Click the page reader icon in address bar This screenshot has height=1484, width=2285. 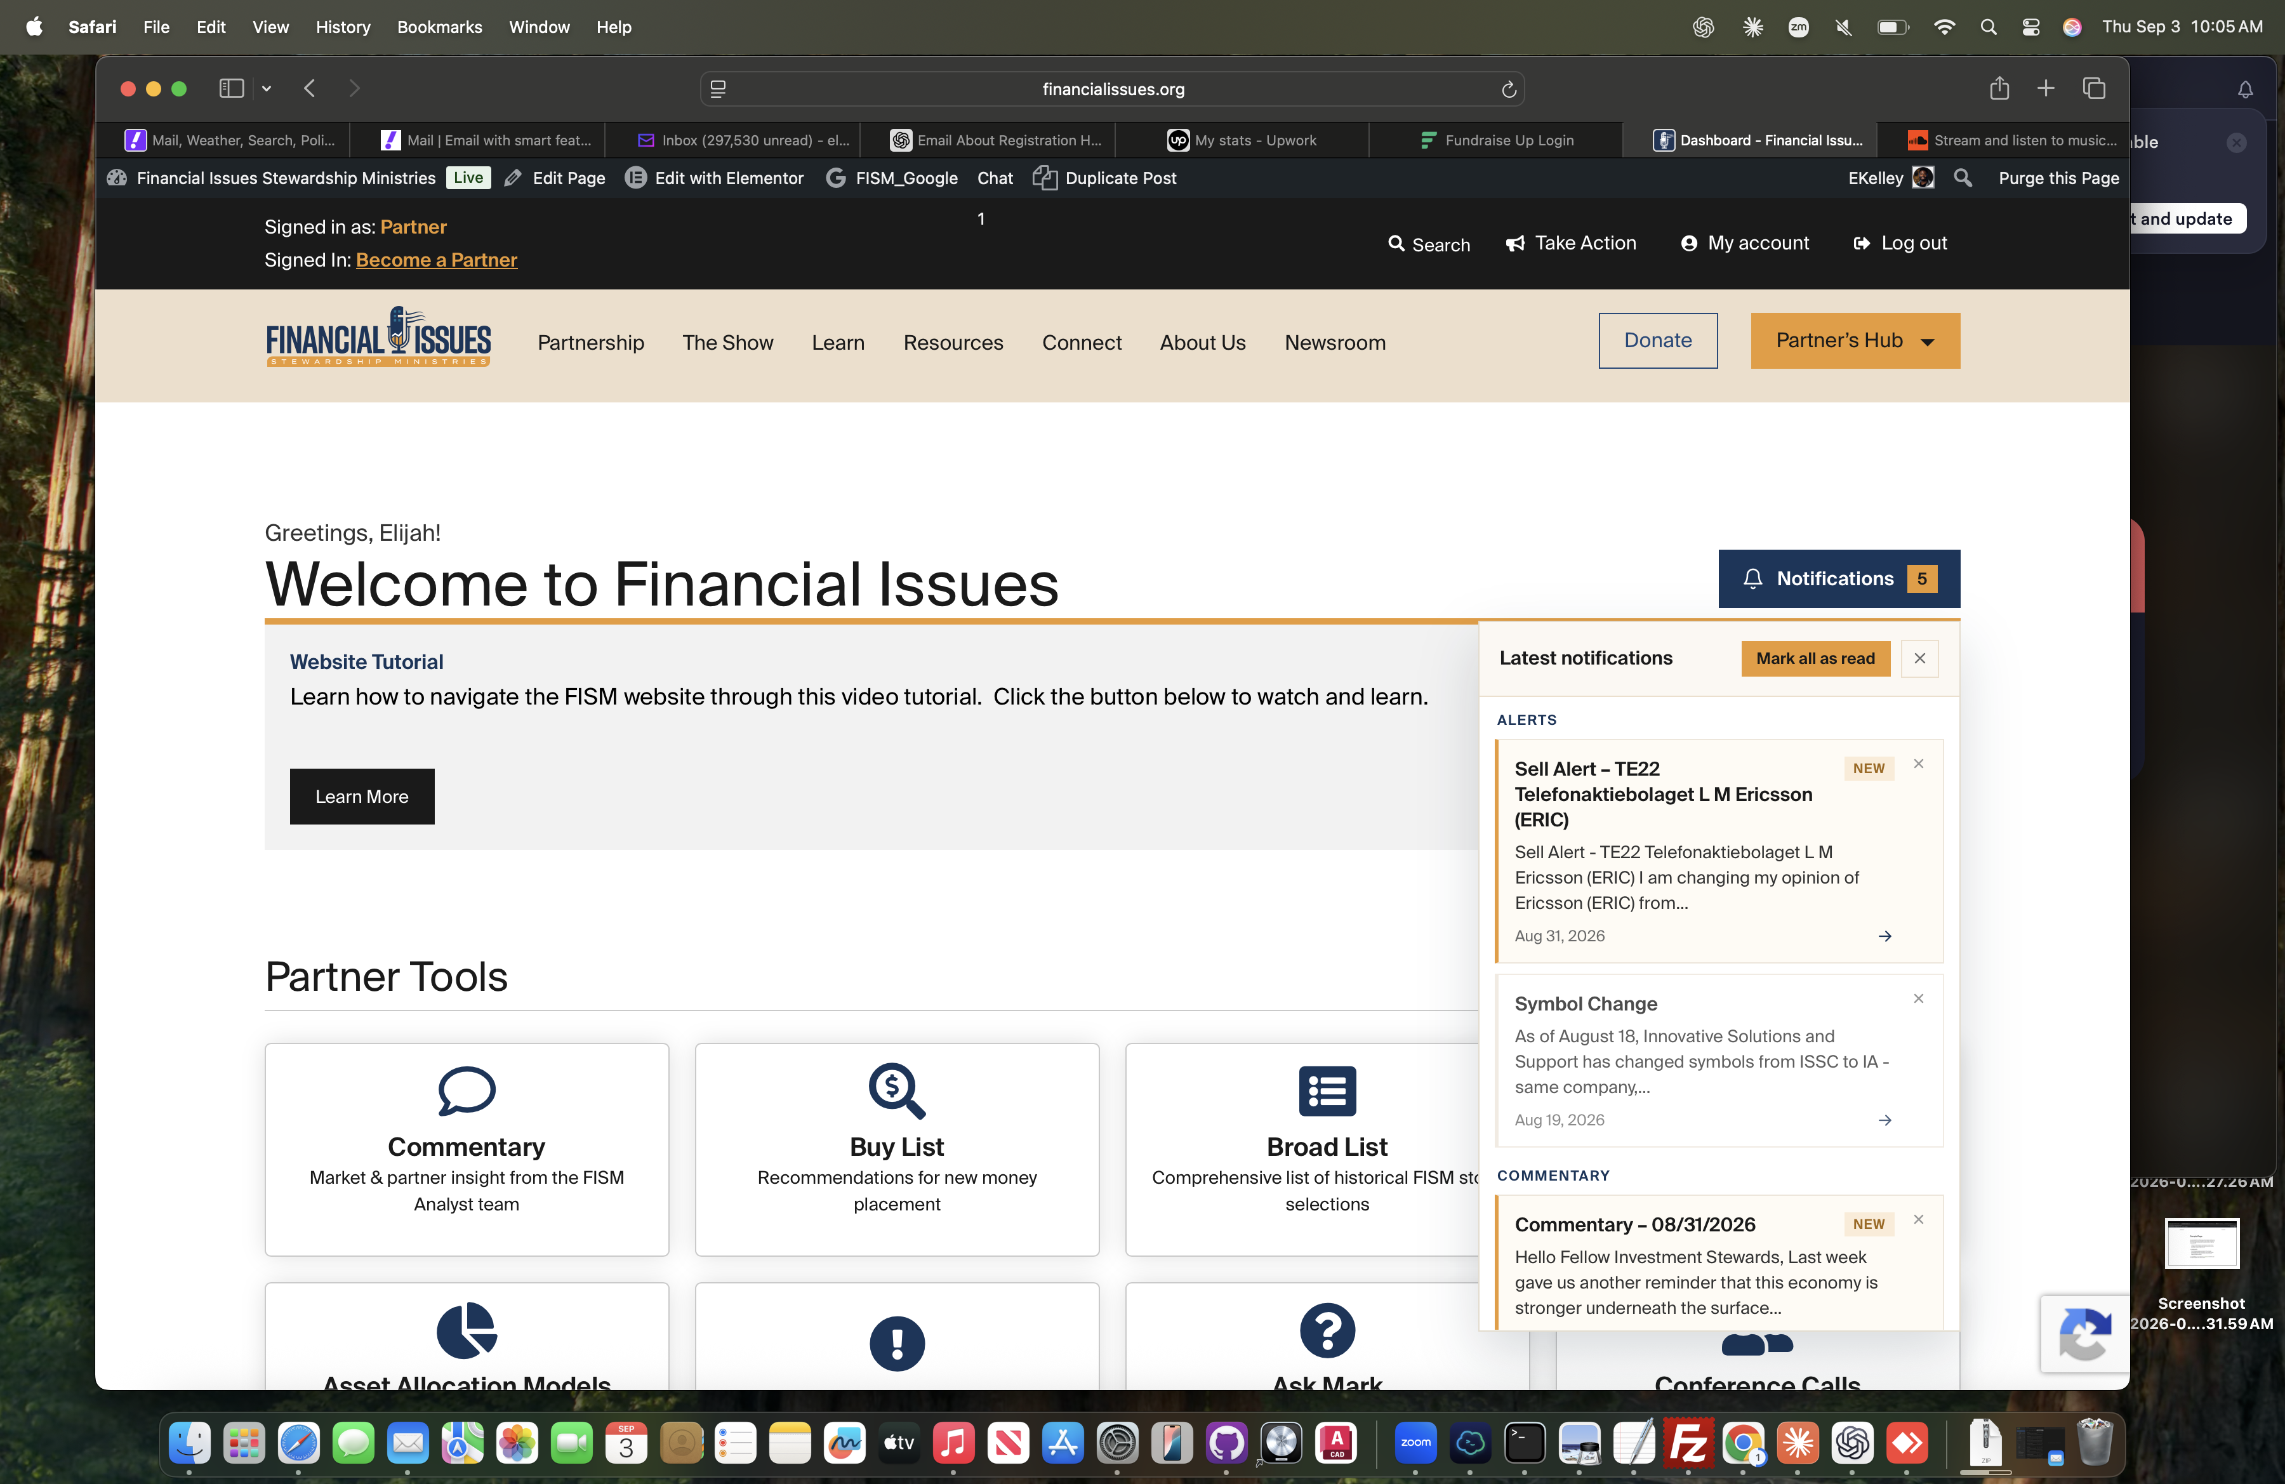[717, 88]
